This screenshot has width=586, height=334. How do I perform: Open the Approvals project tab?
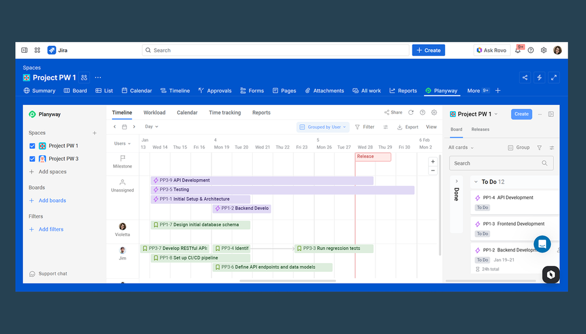point(215,91)
